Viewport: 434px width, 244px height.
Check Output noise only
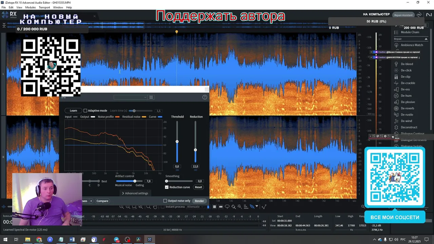(x=165, y=201)
